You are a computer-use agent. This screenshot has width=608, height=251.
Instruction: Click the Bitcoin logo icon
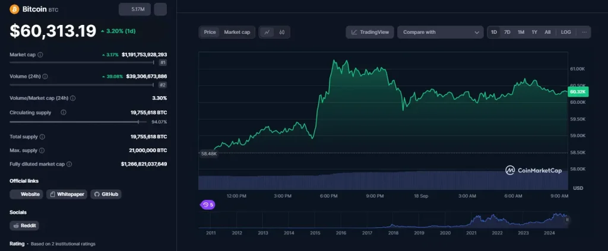pos(14,9)
